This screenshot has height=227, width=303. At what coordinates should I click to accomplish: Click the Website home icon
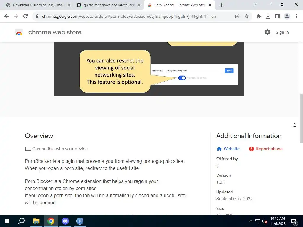[x=219, y=149]
